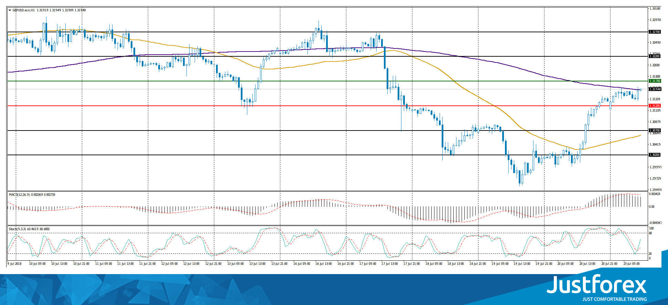Click the 17 Jul 05:00 time label
This screenshot has width=668, height=305.
368,264
